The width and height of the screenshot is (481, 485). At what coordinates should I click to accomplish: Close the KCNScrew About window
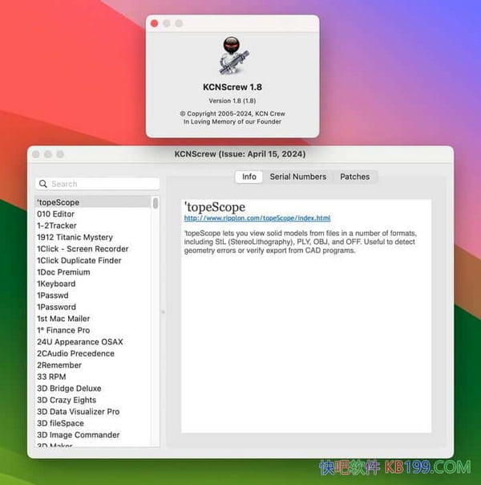(154, 23)
